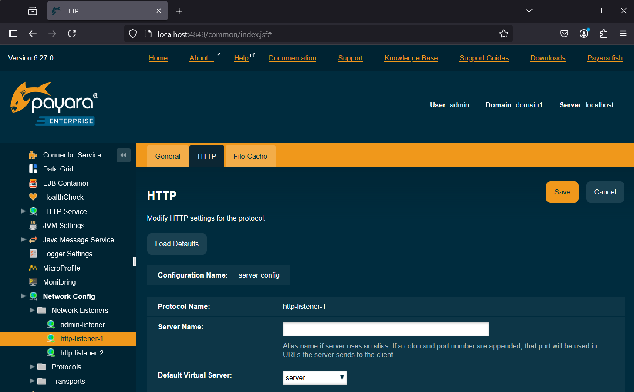Click the HTTP Service globe icon

click(33, 211)
